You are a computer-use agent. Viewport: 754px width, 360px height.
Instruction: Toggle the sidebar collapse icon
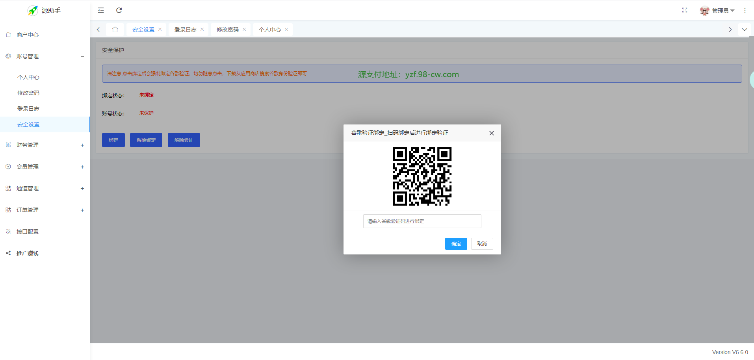point(101,10)
